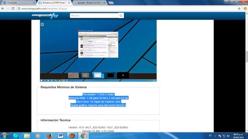Focus the Buscar search field
248x139 pixels.
(94, 15)
